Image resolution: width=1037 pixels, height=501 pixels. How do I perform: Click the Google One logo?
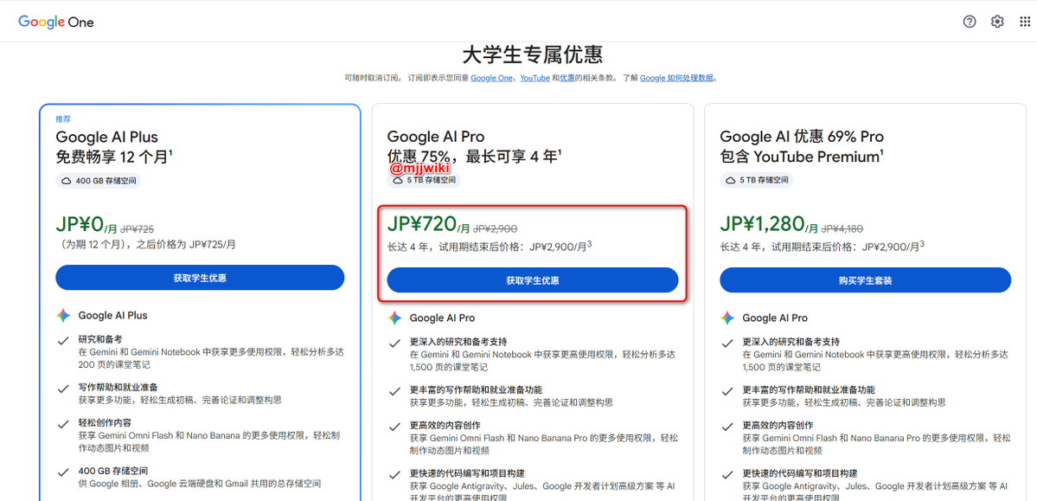click(x=56, y=22)
